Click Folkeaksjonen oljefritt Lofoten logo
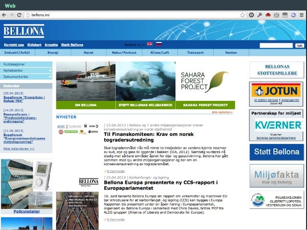This screenshot has height=230, width=307. click(277, 200)
